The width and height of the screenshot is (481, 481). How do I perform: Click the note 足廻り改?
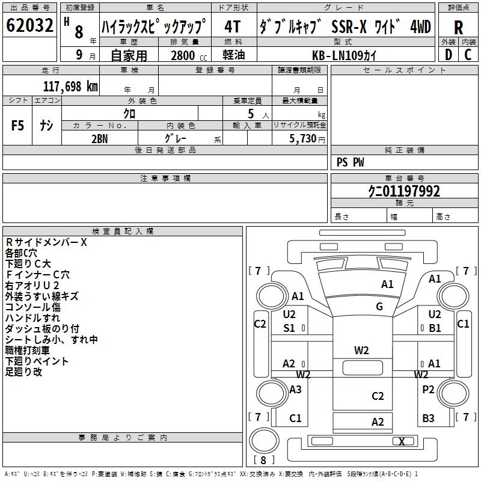[x=23, y=372]
